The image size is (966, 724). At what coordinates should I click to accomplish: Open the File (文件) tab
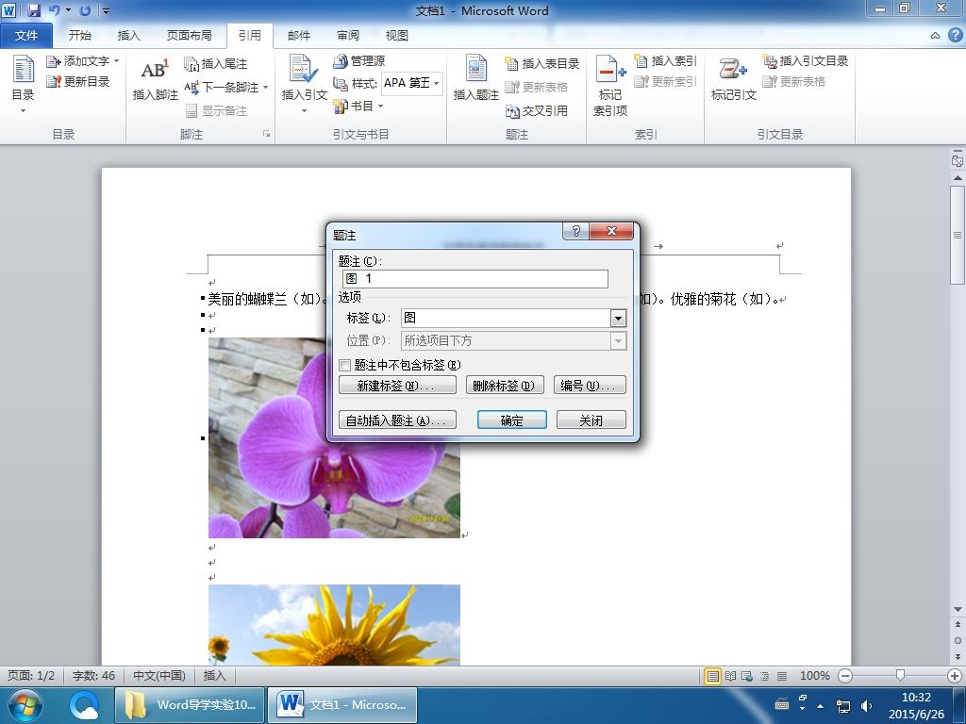click(25, 36)
